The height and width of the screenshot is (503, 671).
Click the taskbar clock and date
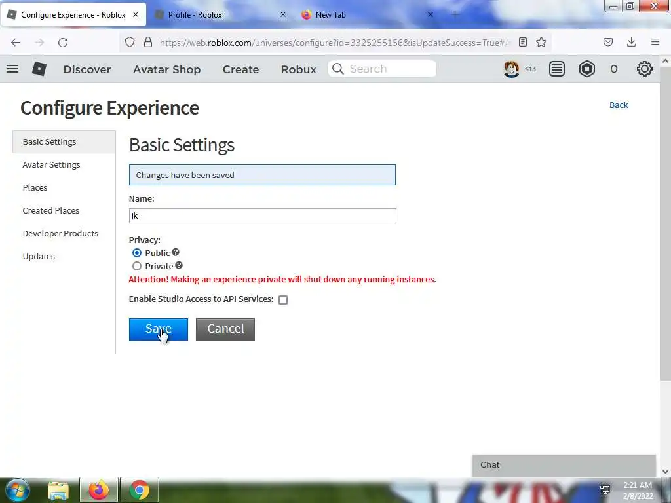(x=638, y=491)
